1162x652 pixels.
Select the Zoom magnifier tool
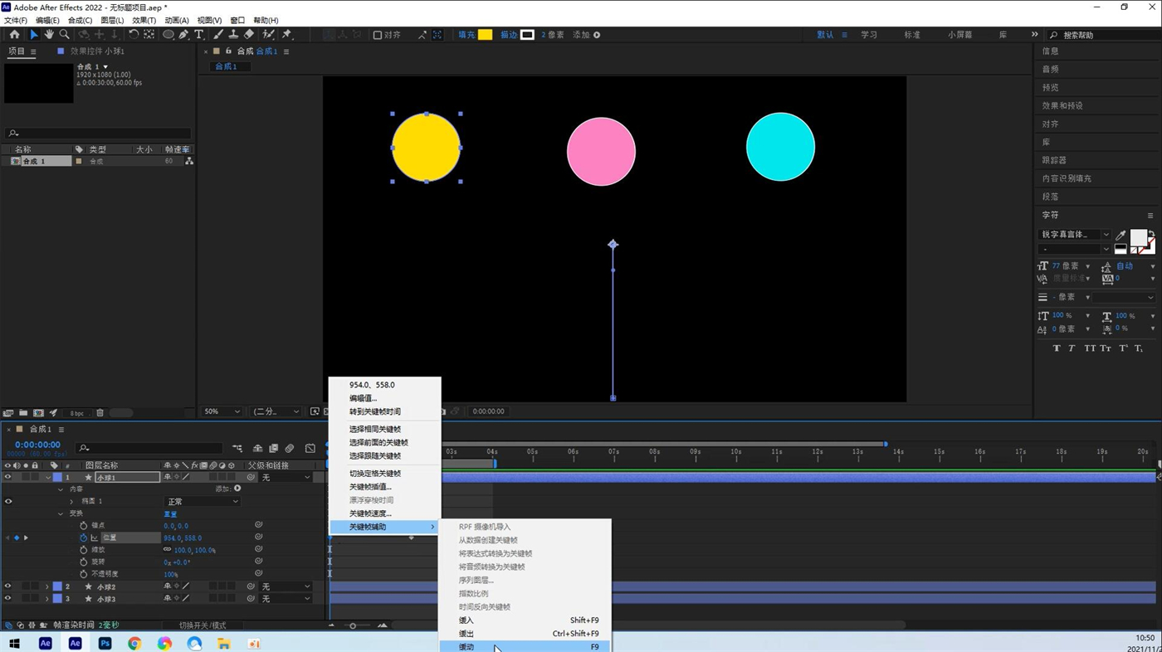click(x=64, y=35)
